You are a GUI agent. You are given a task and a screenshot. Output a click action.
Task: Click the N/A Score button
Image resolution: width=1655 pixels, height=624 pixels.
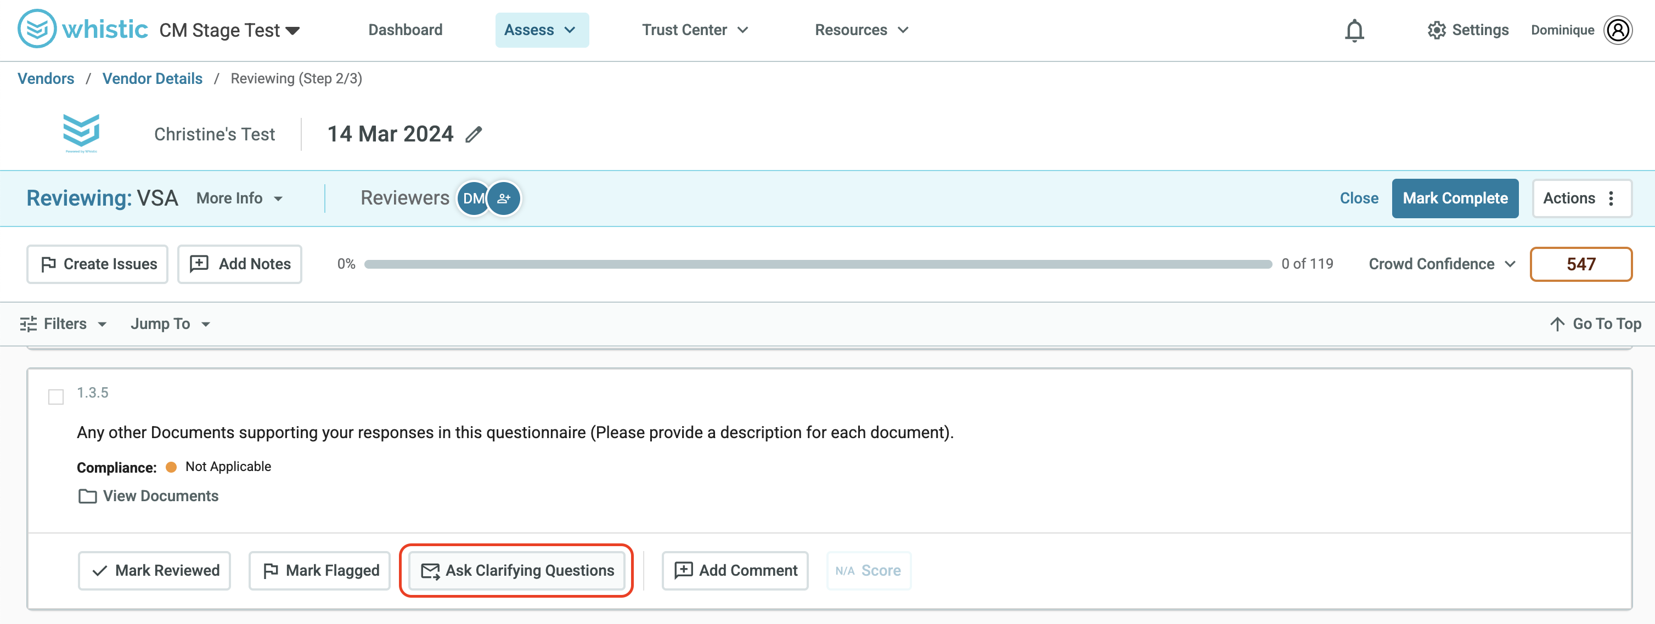pos(869,570)
